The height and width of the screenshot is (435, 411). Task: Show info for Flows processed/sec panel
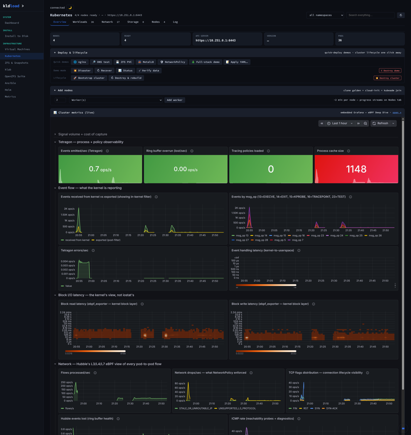(x=95, y=373)
